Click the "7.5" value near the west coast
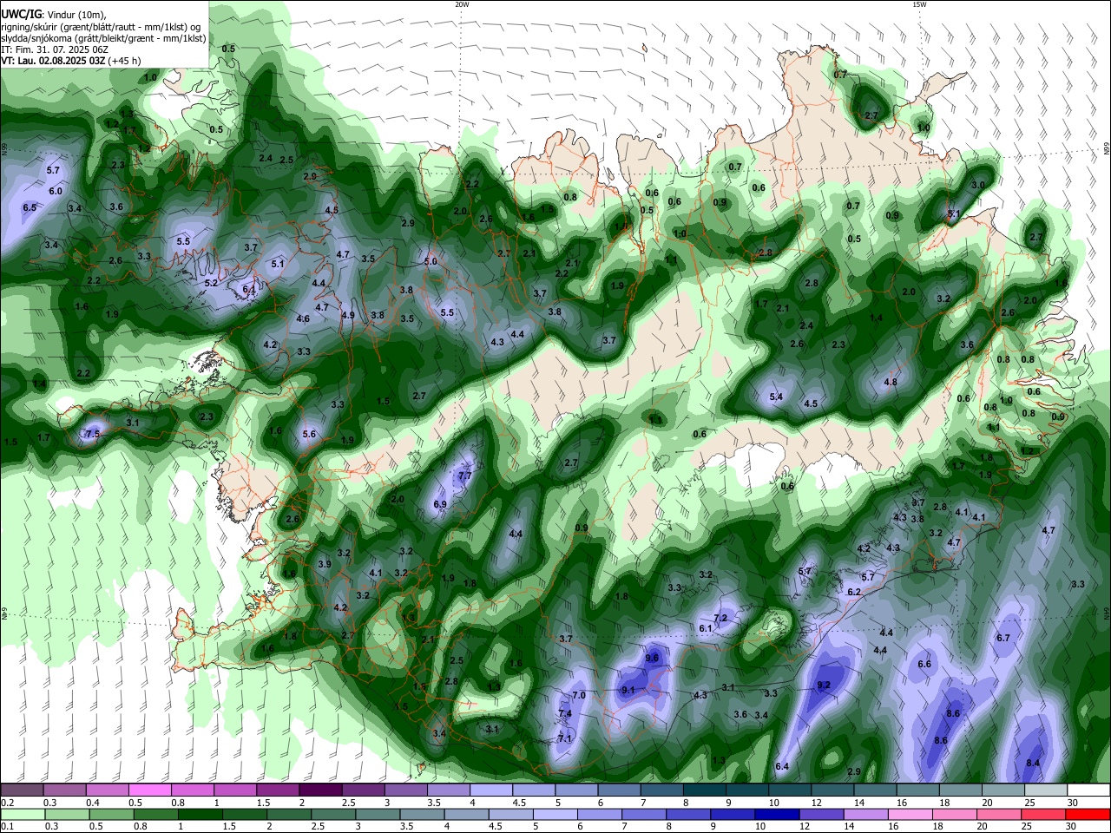 coord(93,433)
